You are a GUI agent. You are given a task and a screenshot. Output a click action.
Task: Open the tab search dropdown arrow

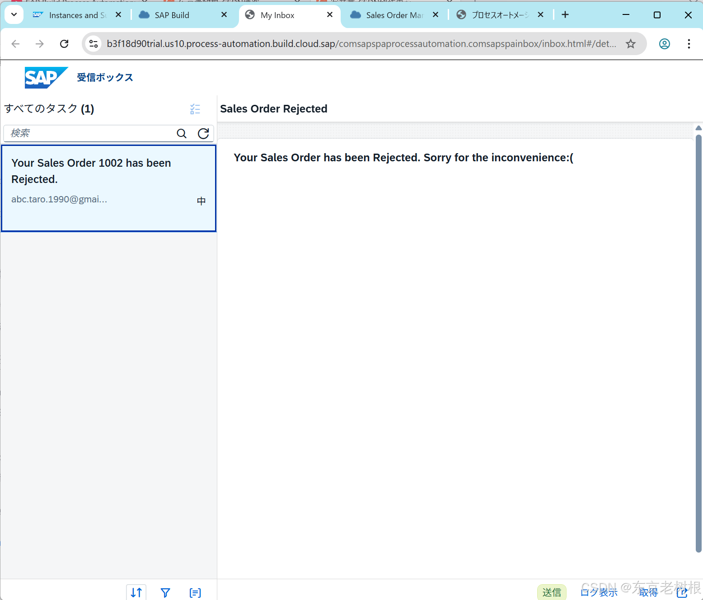coord(14,14)
